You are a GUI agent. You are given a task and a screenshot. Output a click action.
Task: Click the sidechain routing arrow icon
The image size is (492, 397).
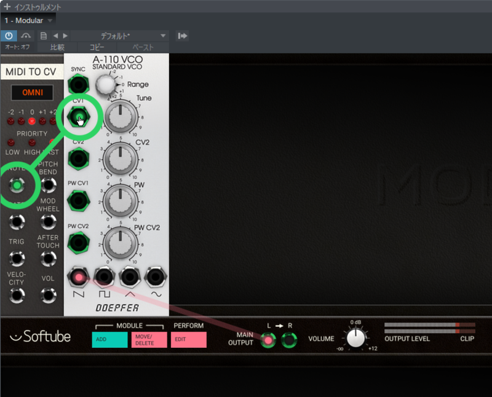[183, 36]
